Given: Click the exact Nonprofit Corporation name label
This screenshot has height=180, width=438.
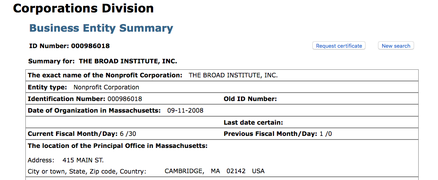Looking at the screenshot, I should coord(105,75).
